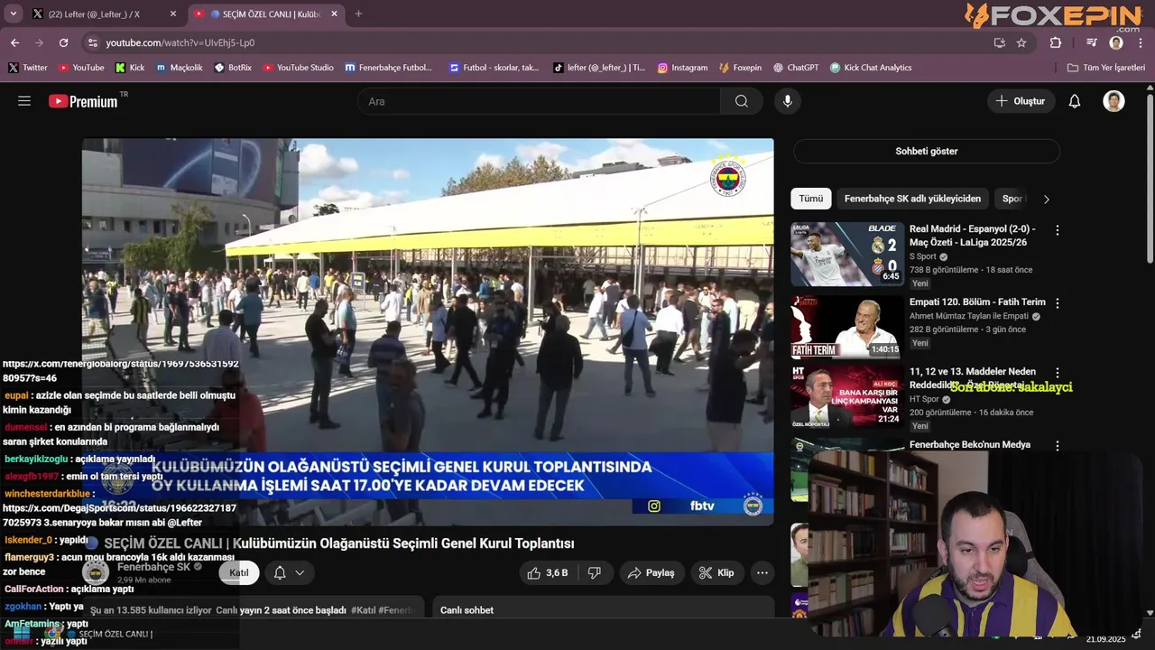This screenshot has width=1155, height=650.
Task: Open the Kick bookmark
Action: point(130,68)
